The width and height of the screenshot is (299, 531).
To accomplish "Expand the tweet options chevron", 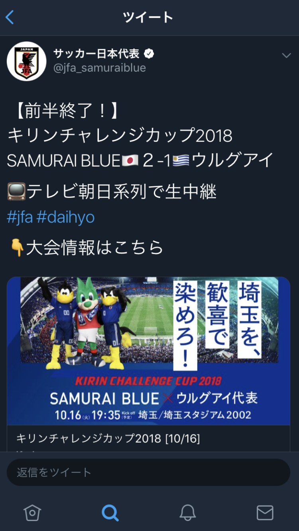I will tap(286, 55).
